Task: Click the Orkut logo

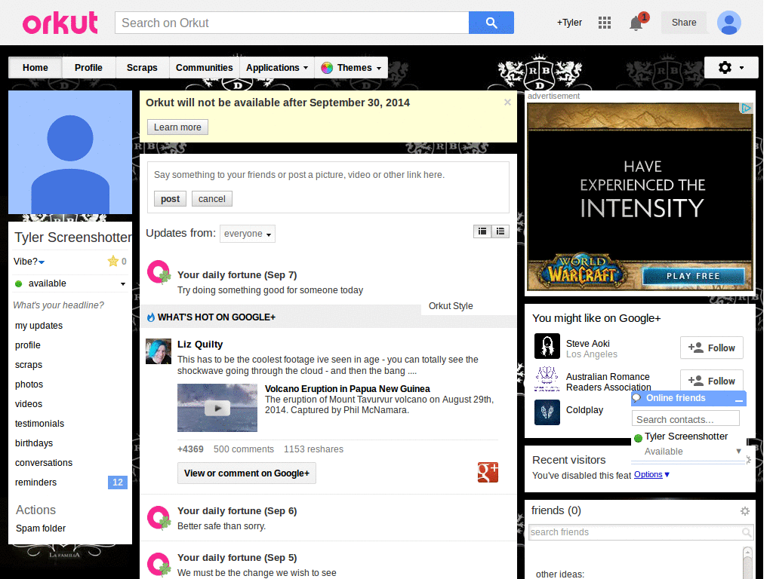Action: (60, 23)
